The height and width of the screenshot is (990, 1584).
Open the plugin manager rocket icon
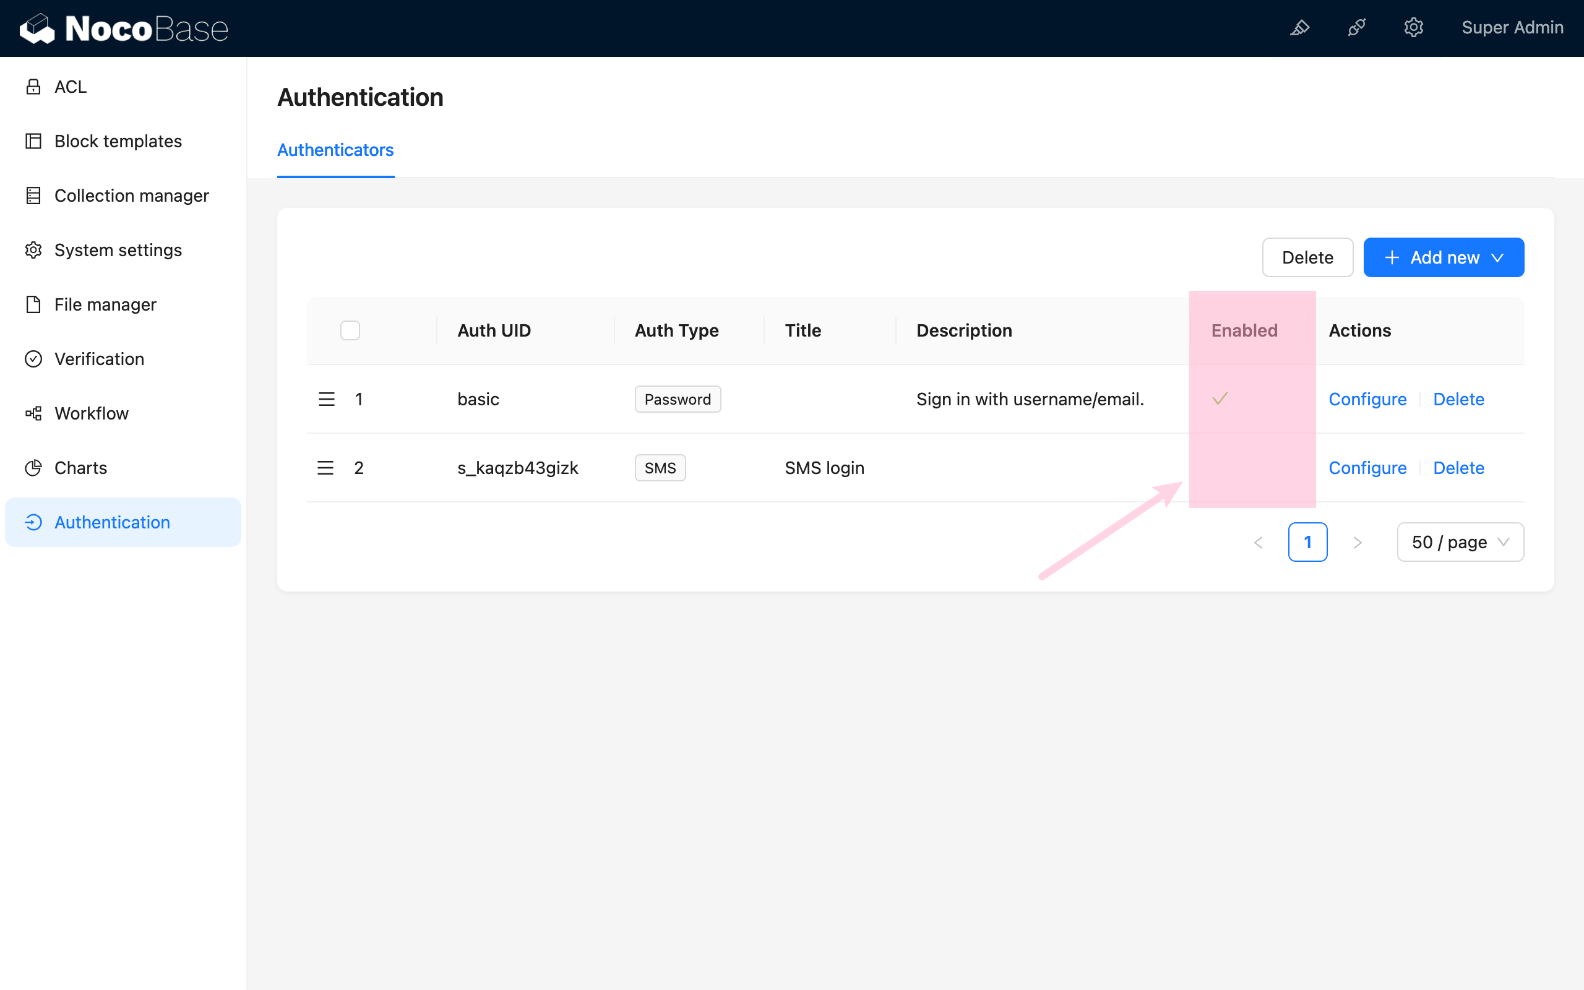pyautogui.click(x=1356, y=27)
